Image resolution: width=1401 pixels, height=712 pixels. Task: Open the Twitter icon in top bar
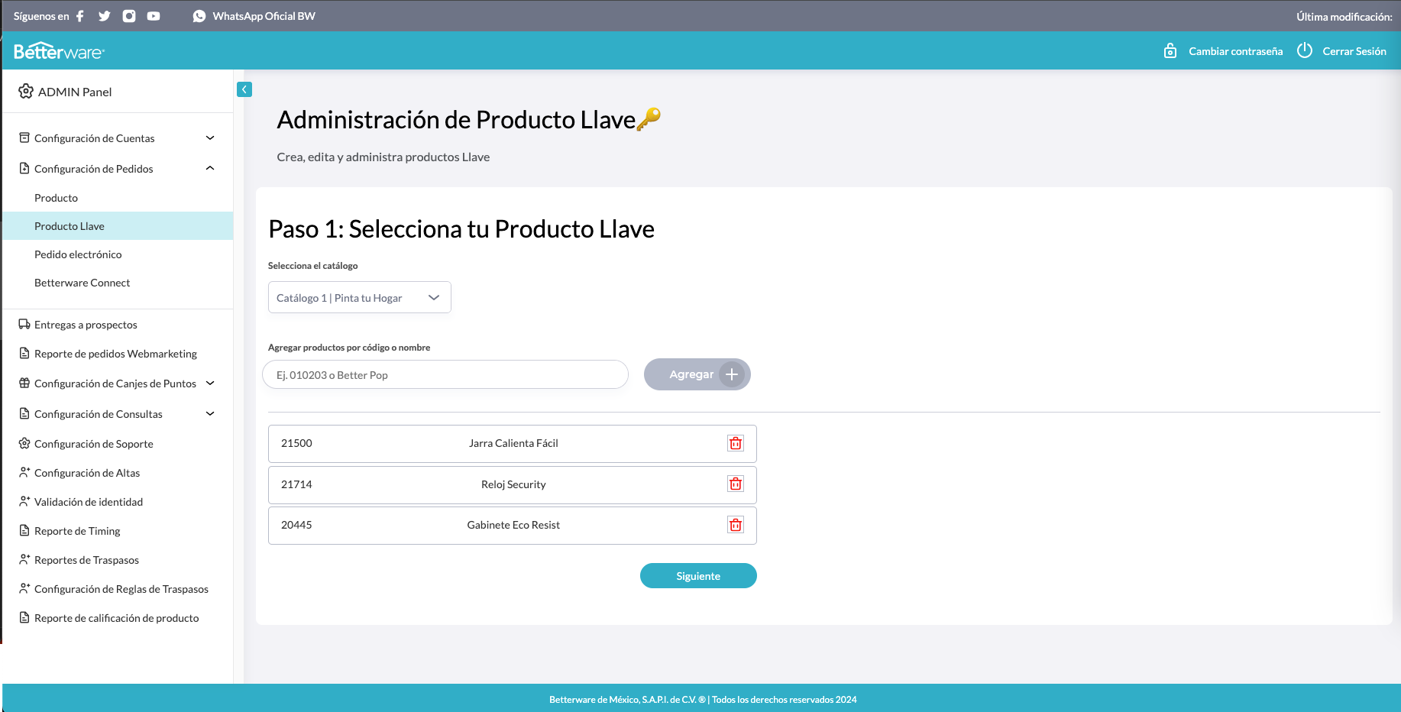pos(105,16)
